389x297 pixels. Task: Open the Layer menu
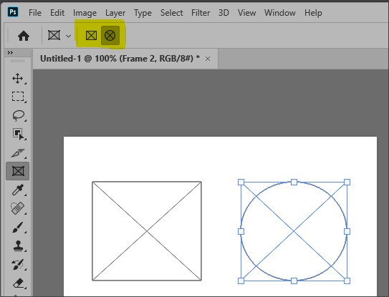point(115,13)
